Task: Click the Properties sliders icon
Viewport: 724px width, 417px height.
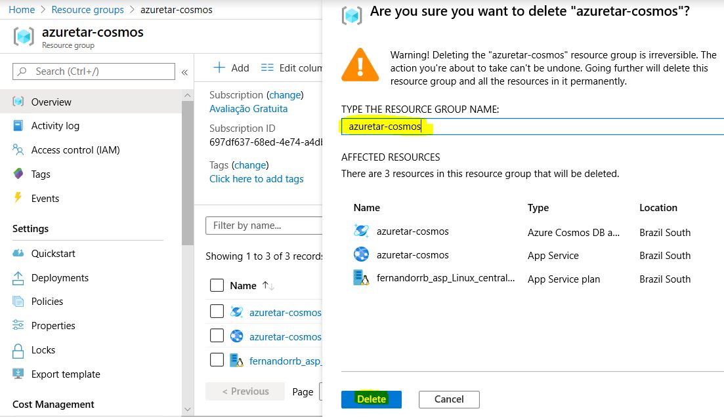Action: 18,325
